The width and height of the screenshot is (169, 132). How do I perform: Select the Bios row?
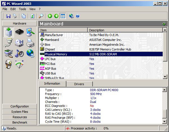pos(101,45)
